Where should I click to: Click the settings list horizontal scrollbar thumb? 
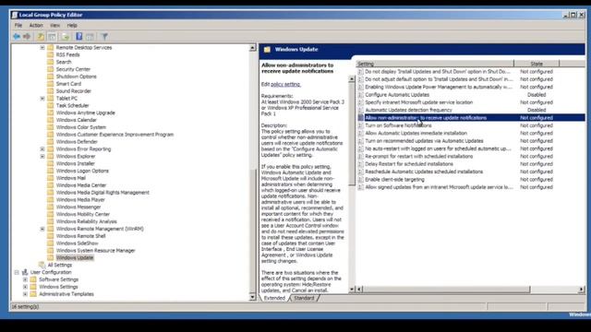pos(446,289)
